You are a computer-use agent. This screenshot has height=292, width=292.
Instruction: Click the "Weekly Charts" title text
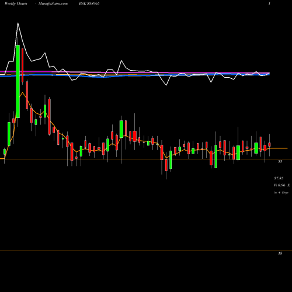point(16,4)
